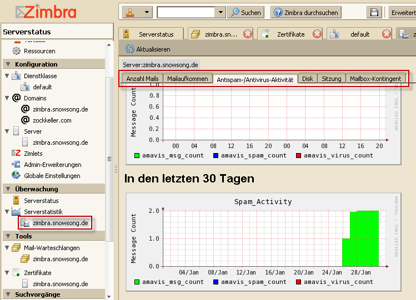
Task: Open Globale Einstellungen
Action: pos(52,176)
